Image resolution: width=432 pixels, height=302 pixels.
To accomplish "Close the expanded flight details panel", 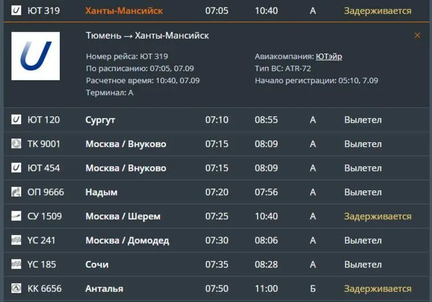I will click(x=417, y=35).
